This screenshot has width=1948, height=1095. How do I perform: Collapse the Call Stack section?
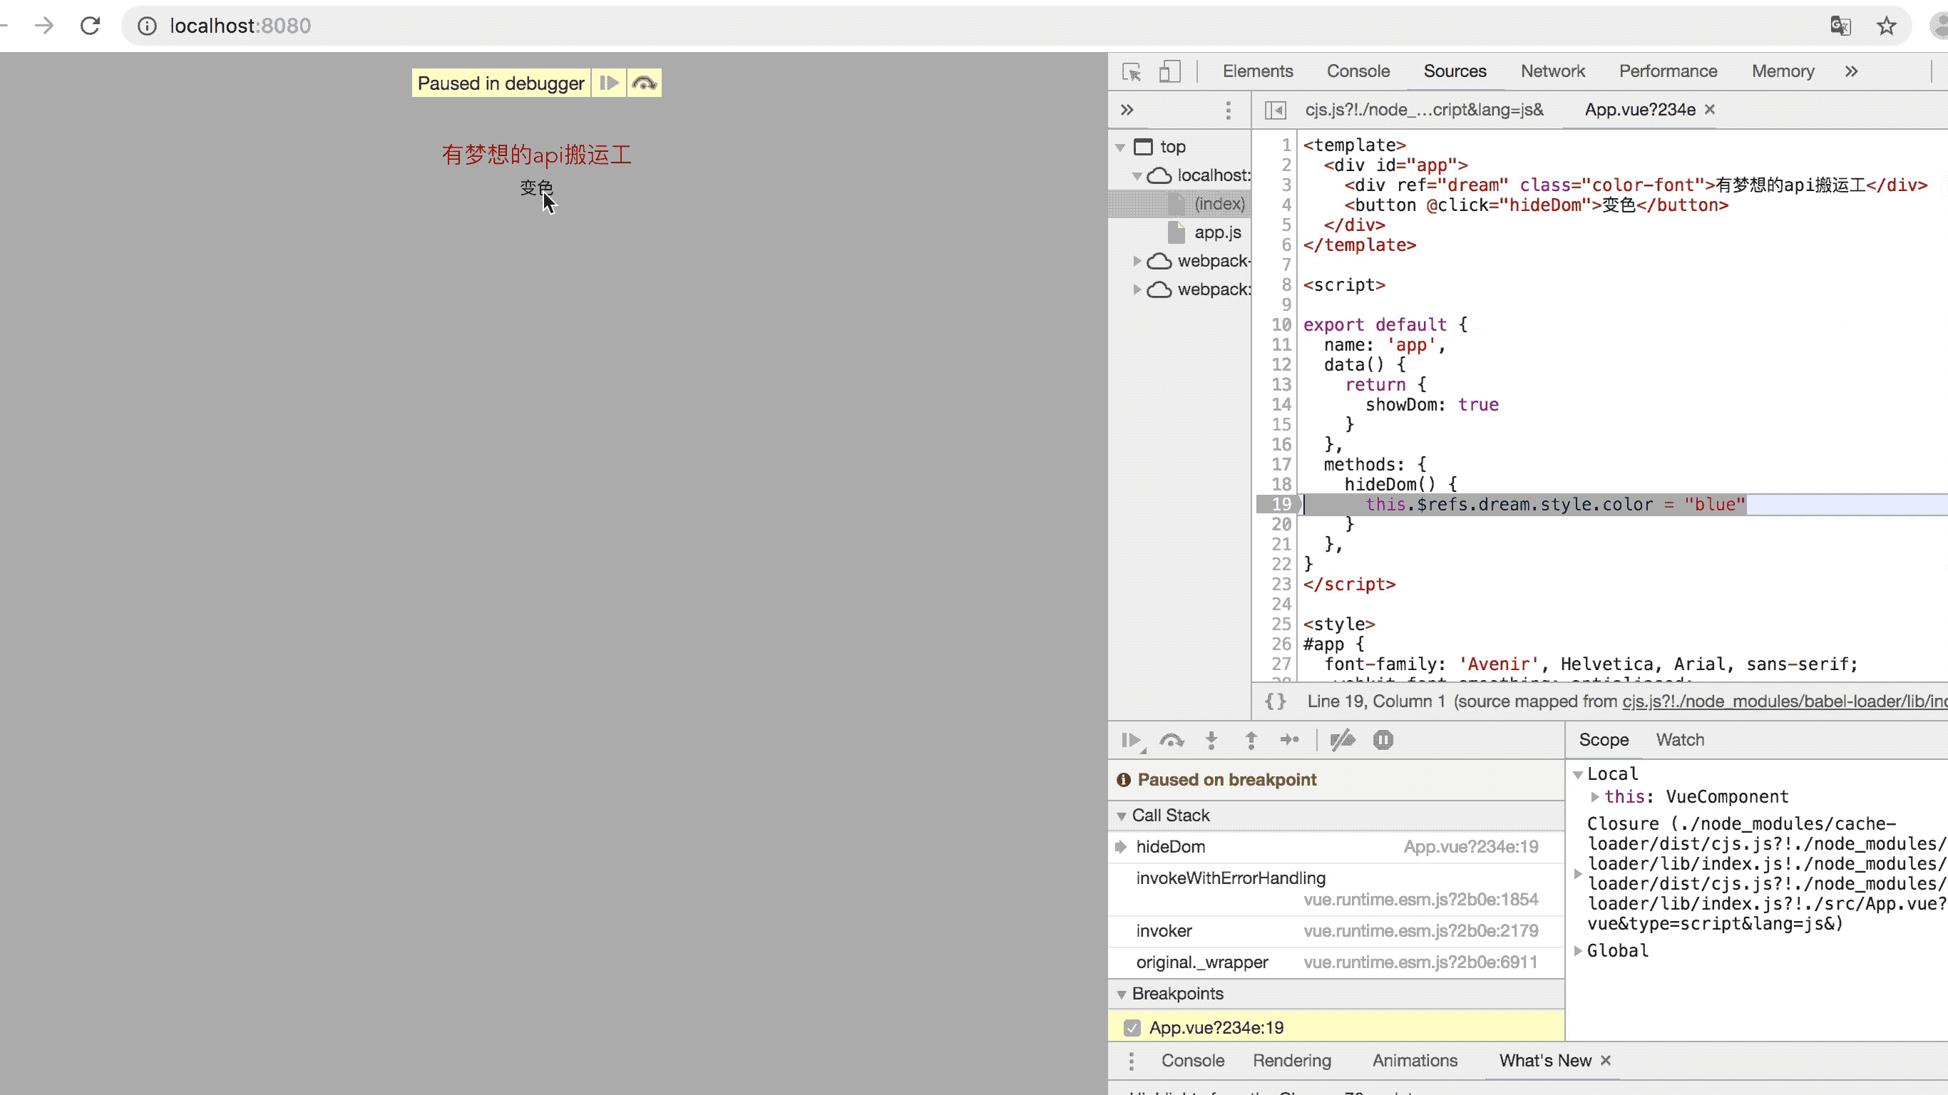(x=1122, y=816)
